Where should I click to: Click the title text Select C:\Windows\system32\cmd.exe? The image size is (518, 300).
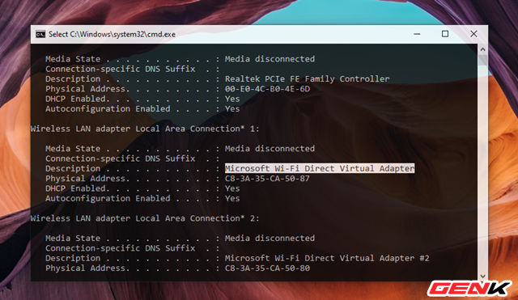pyautogui.click(x=112, y=34)
